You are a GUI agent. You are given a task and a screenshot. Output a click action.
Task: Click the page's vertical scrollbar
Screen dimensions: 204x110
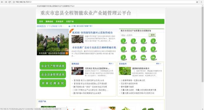point(203,44)
